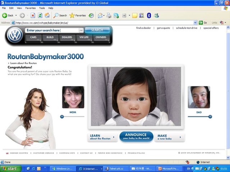
Task: Click the Volkswagen logo
Action: click(x=15, y=35)
